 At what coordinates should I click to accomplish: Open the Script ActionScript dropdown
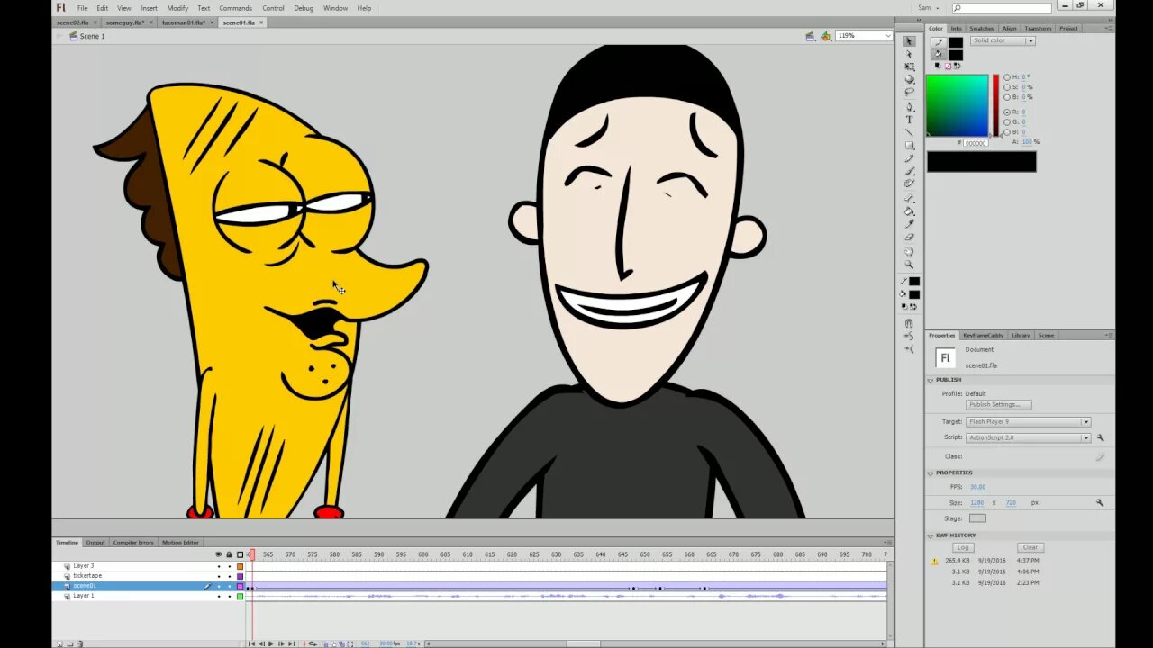(1028, 437)
